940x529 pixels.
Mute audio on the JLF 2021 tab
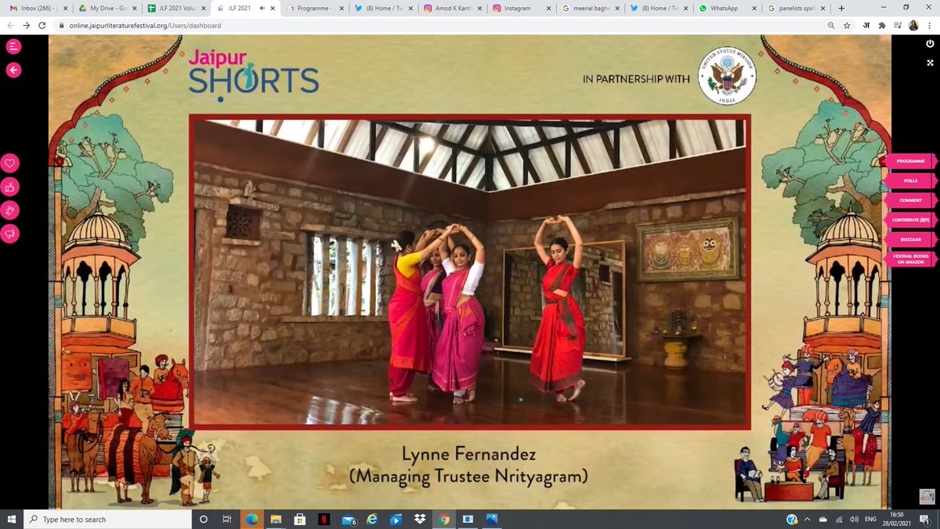point(261,8)
